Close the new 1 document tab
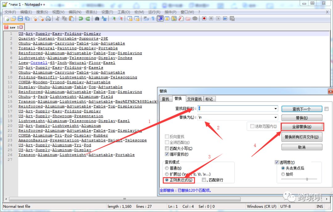This screenshot has width=333, height=212. (21, 27)
